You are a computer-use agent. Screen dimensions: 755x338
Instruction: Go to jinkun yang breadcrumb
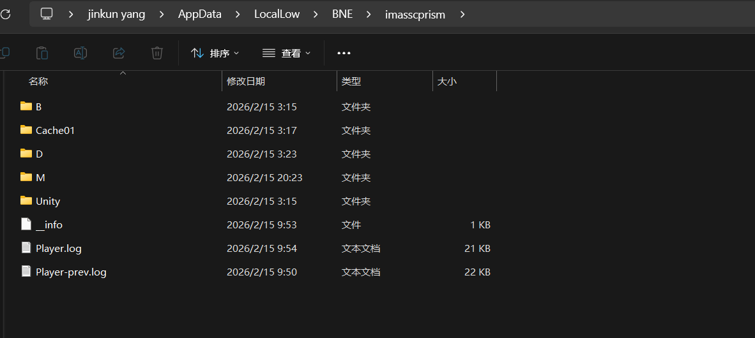tap(116, 15)
